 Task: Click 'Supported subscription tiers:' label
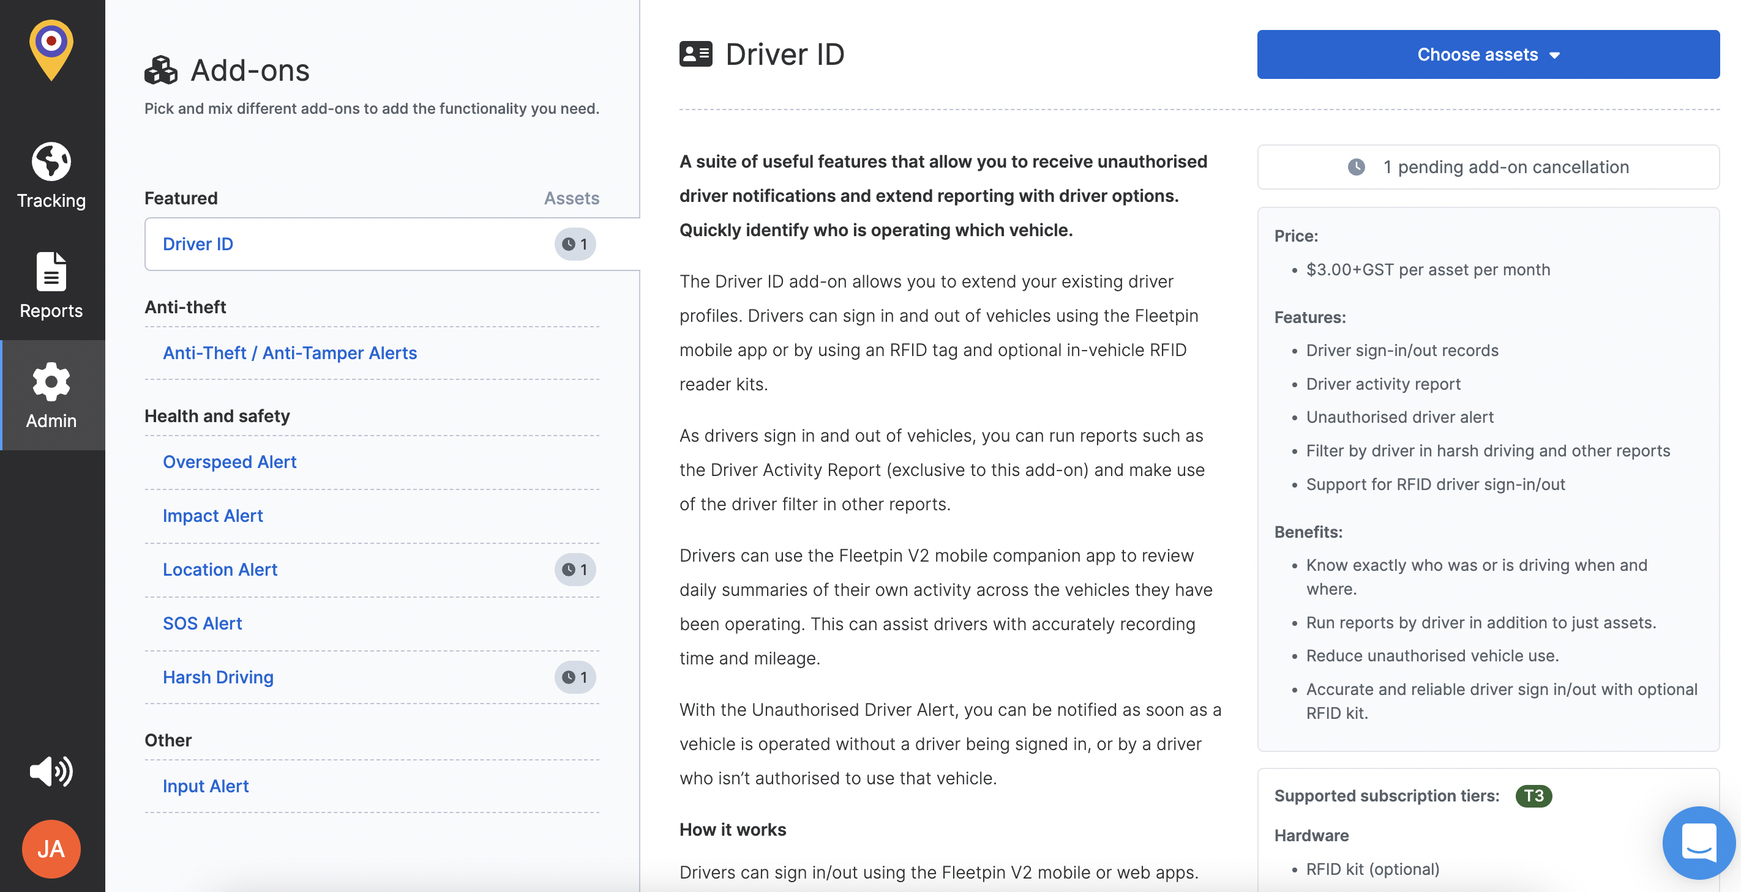click(1387, 795)
